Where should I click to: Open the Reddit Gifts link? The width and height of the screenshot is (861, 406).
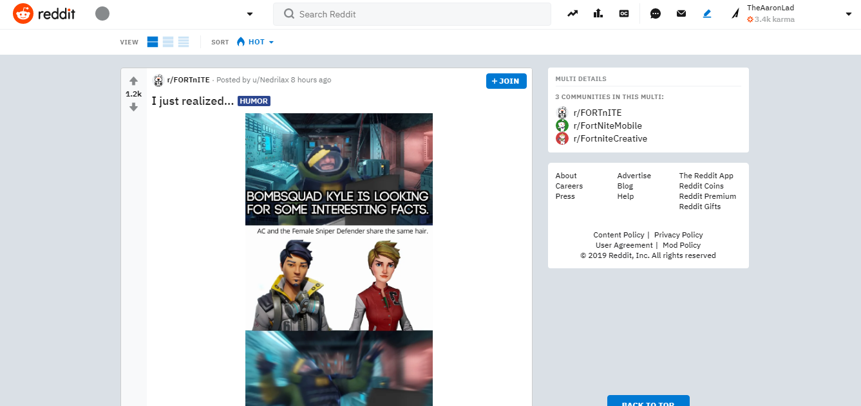(700, 207)
